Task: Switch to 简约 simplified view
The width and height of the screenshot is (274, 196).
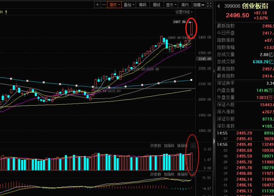Action: pyautogui.click(x=185, y=5)
